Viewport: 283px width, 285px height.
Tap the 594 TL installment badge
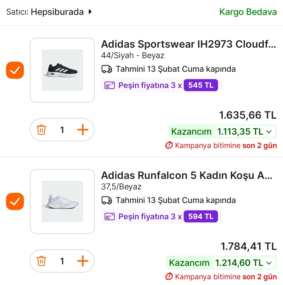coord(201,217)
